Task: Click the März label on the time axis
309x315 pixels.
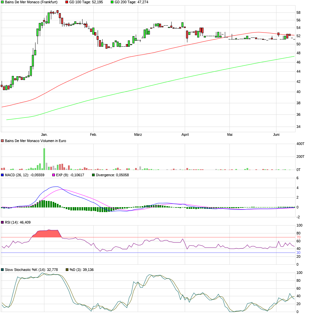Action: (138, 134)
